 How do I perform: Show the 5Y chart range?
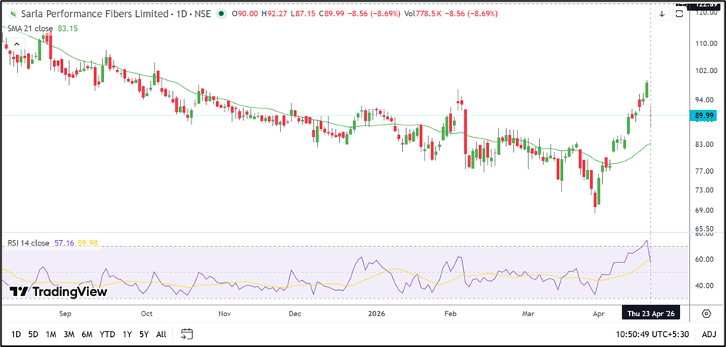pyautogui.click(x=144, y=334)
